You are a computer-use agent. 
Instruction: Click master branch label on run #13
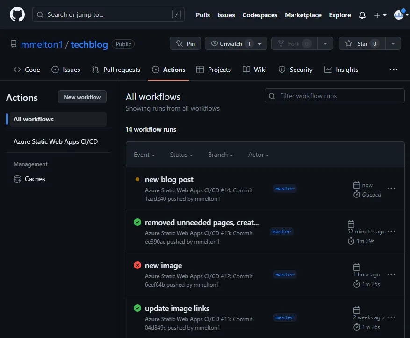coord(281,232)
